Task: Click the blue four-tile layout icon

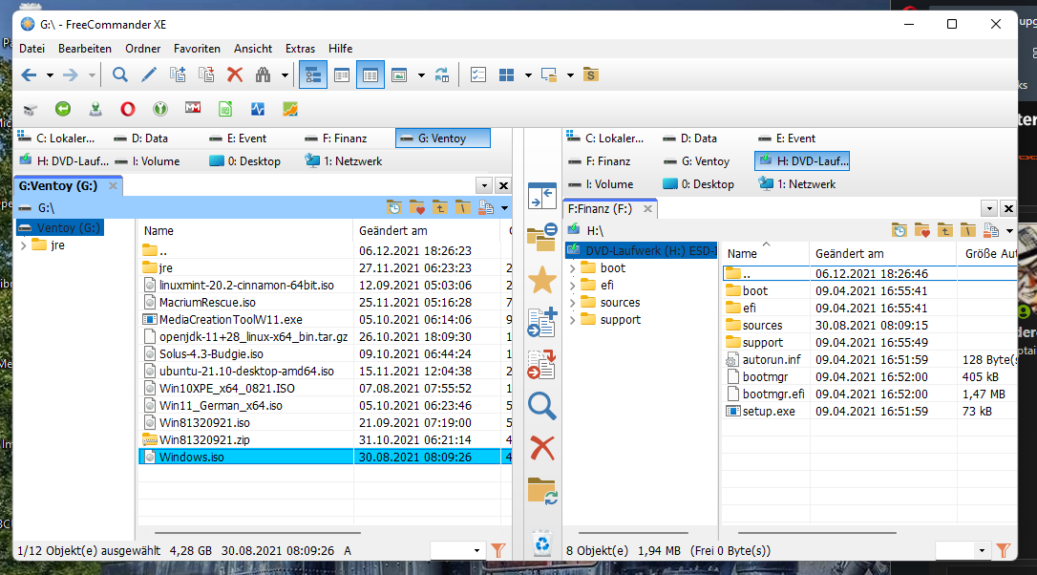Action: click(507, 75)
